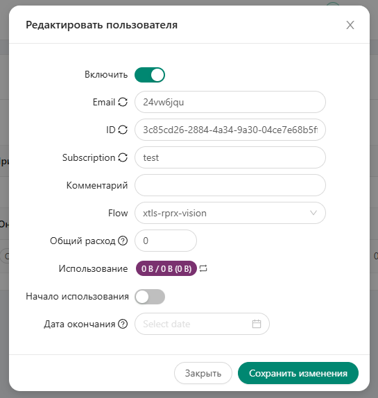The image size is (378, 398).
Task: Open the Flow dropdown xtls-rprx-vision
Action: click(x=230, y=213)
